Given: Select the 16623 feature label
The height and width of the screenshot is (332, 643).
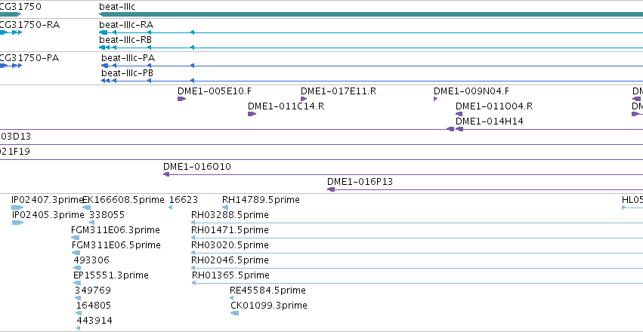Looking at the screenshot, I should 184,200.
